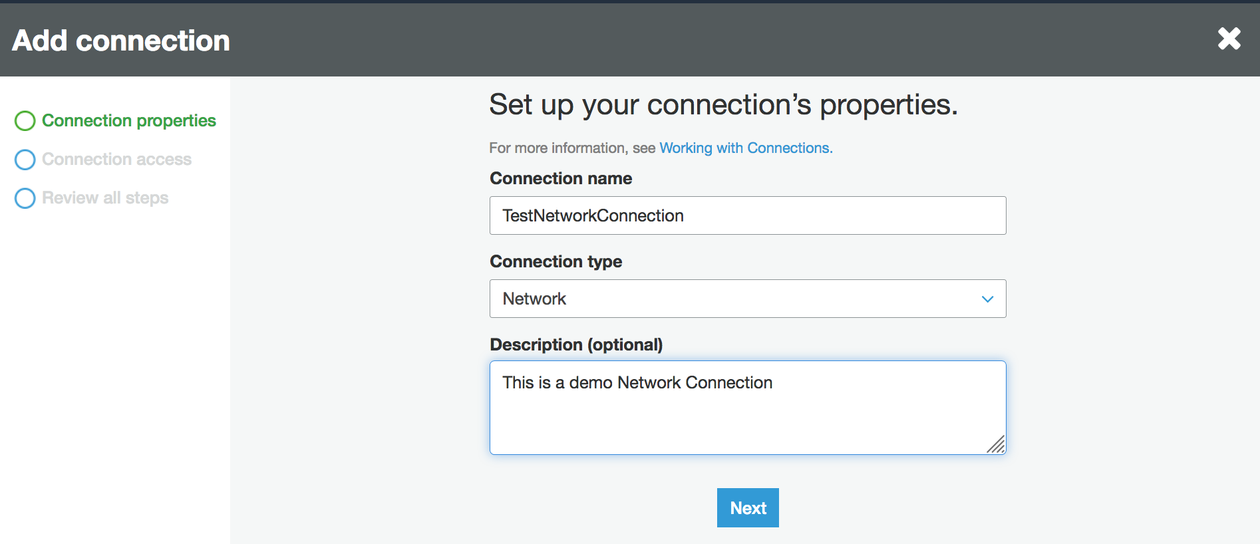Click the Connection properties step circle icon

click(25, 121)
